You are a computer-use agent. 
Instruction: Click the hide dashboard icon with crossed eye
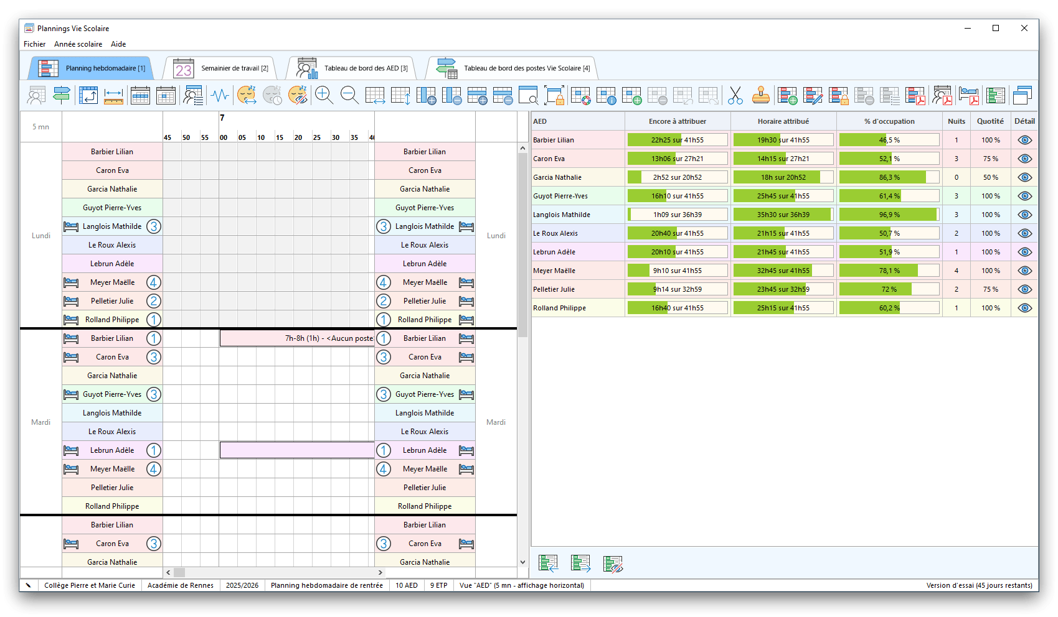click(613, 564)
